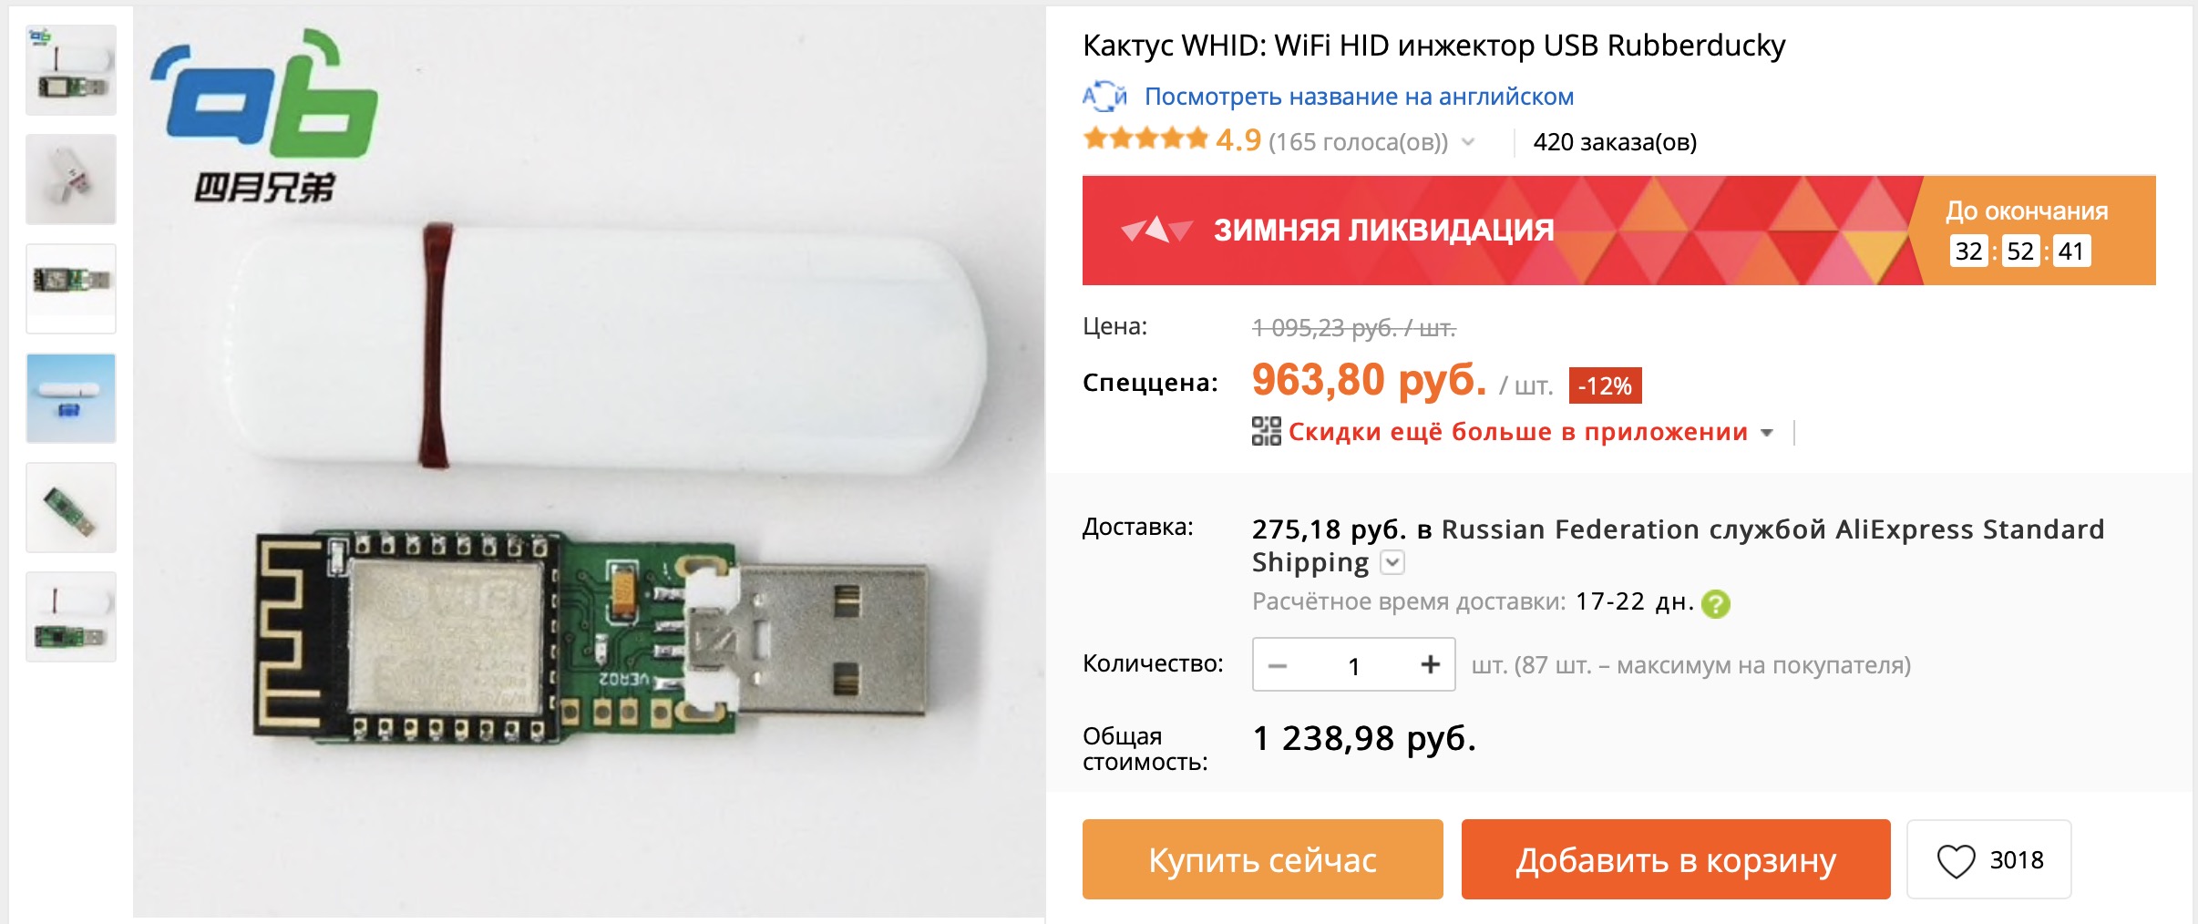Increase quantity with the plus button

click(1430, 665)
